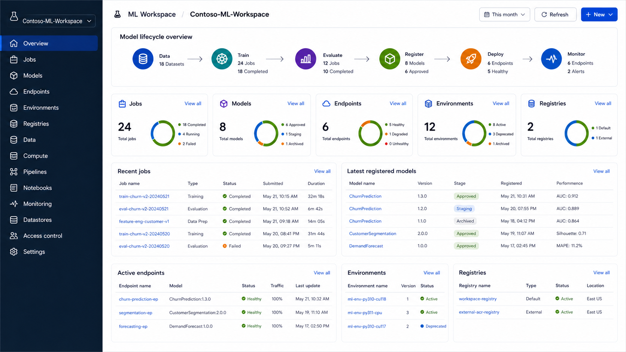Image resolution: width=626 pixels, height=352 pixels.
Task: Open the CustomerSegmentation model link
Action: point(373,233)
